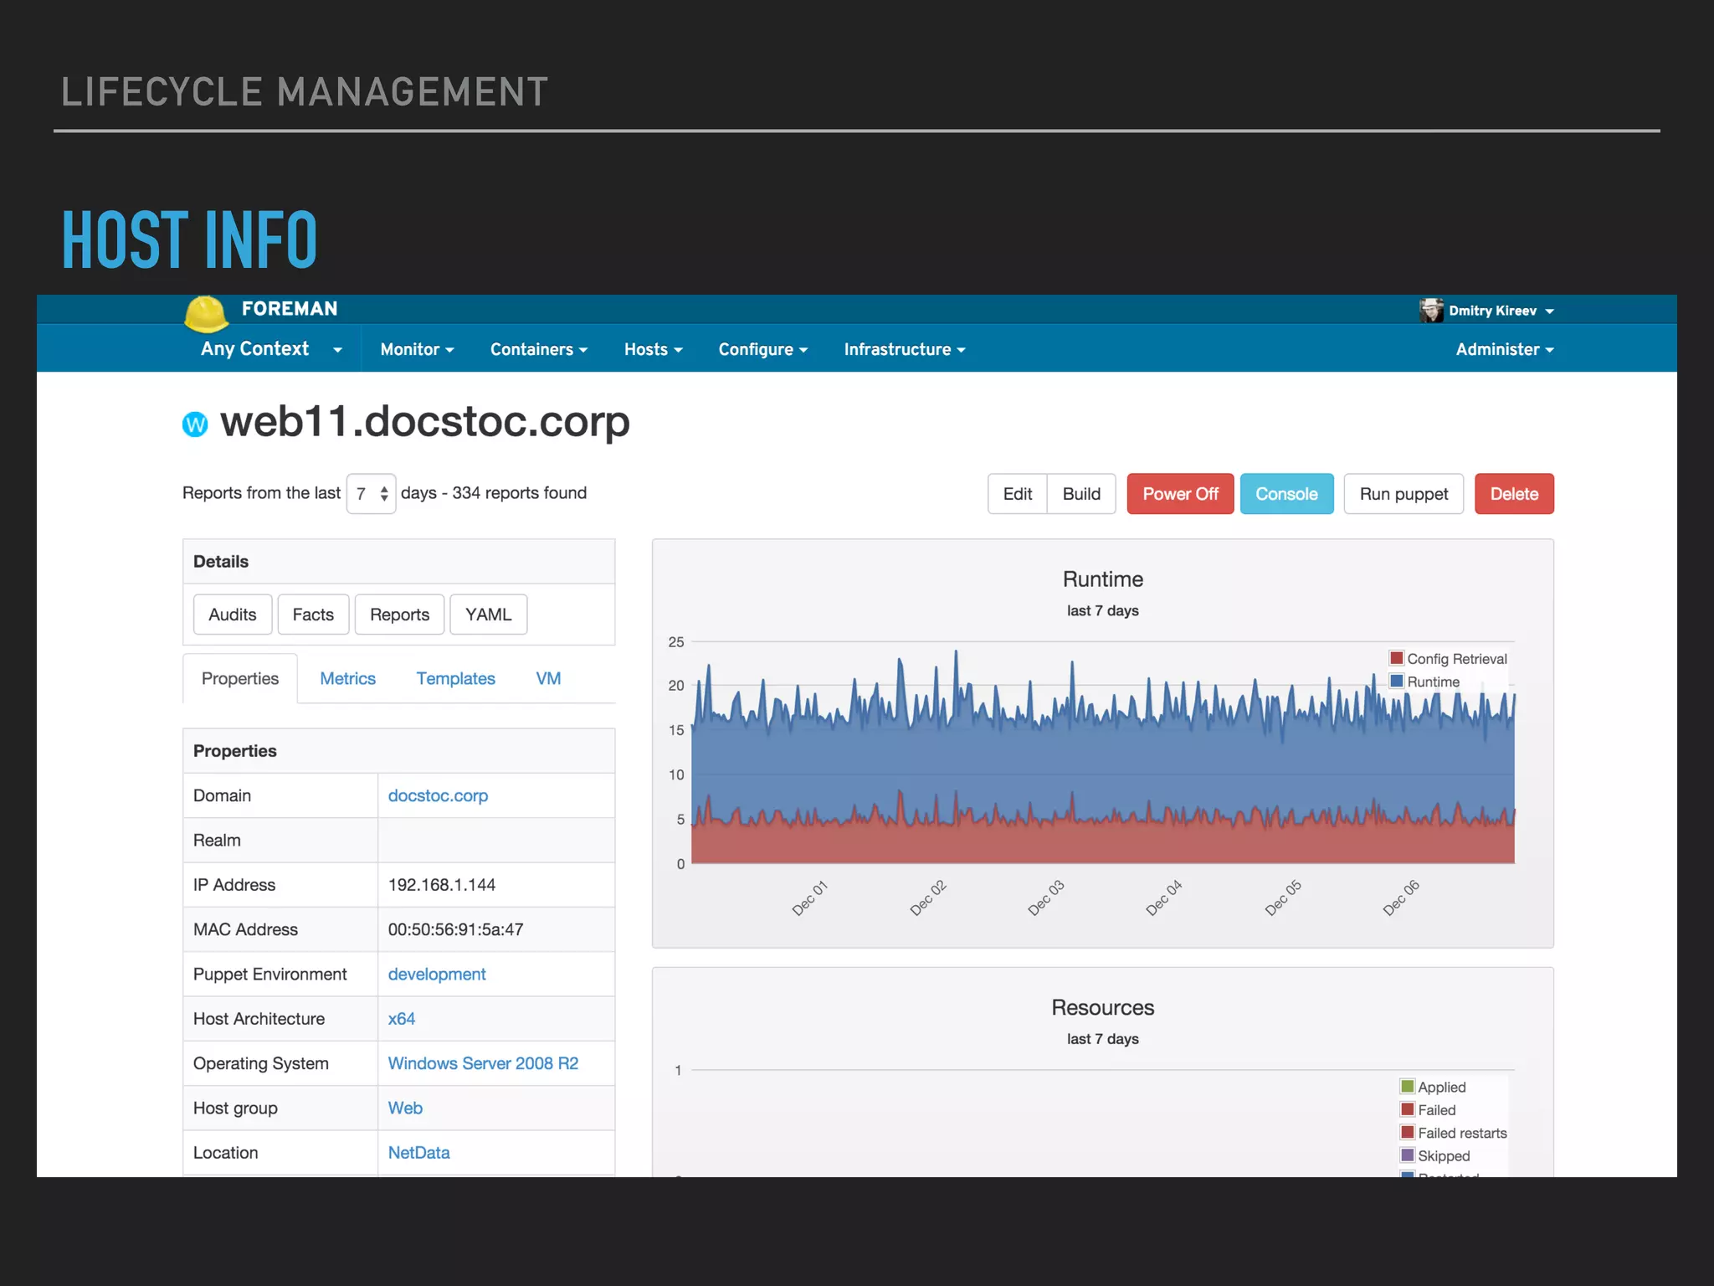Open the Hosts menu
This screenshot has width=1714, height=1286.
coord(653,349)
